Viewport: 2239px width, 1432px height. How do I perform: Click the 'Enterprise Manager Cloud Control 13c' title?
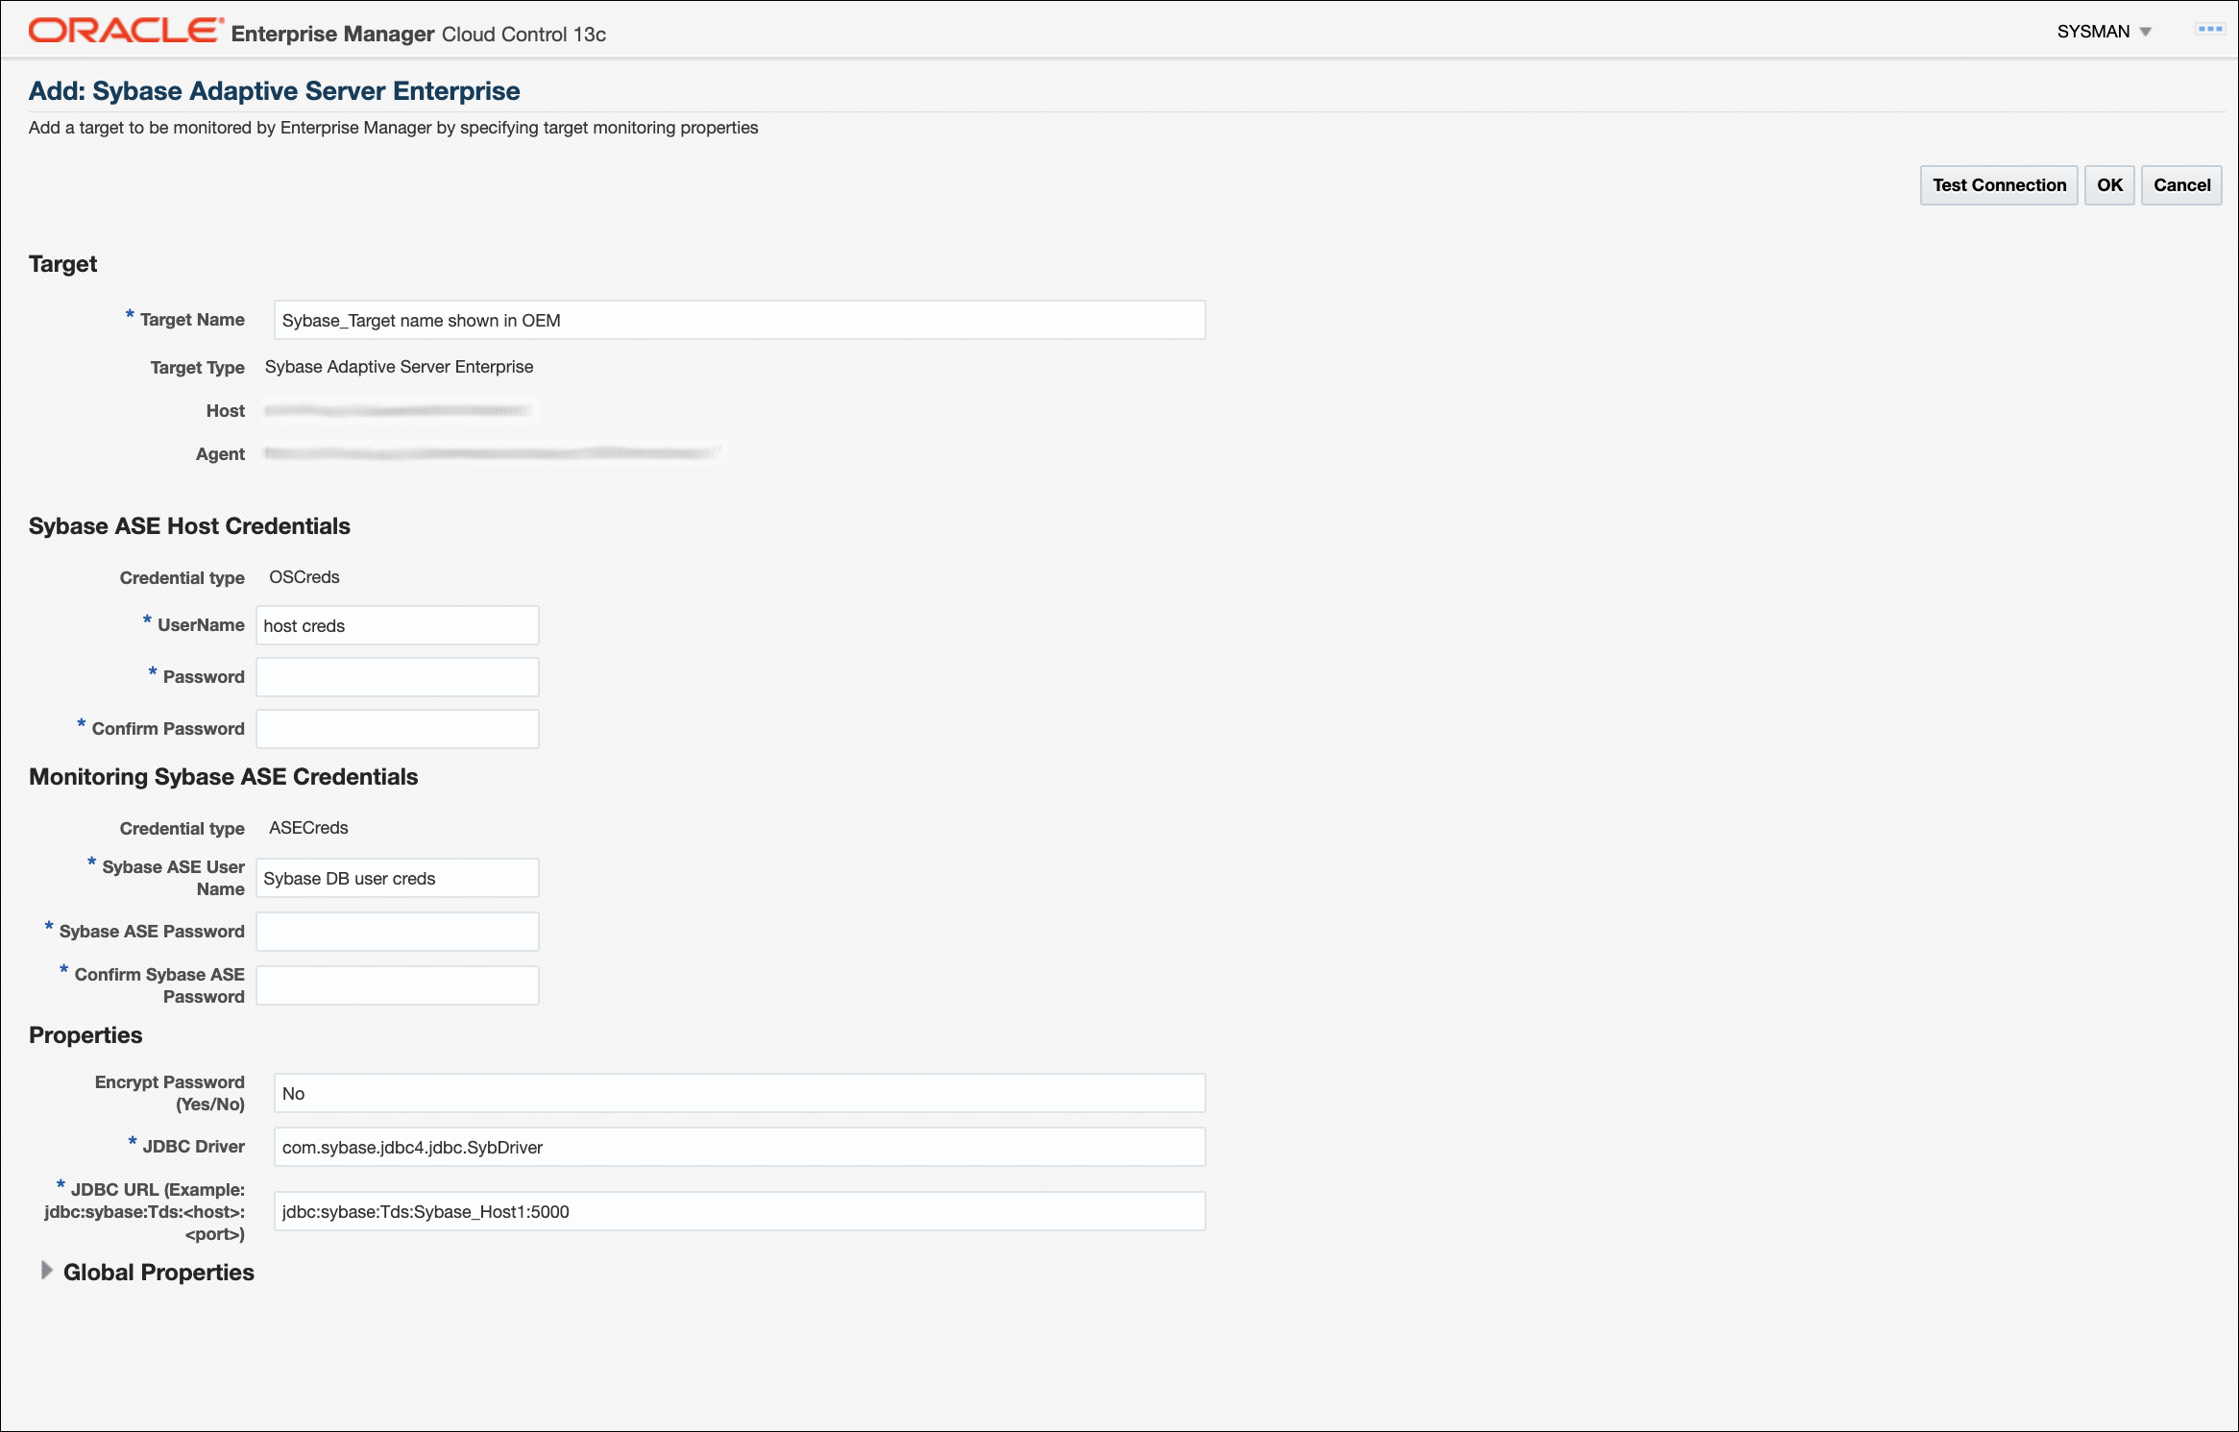pos(419,34)
